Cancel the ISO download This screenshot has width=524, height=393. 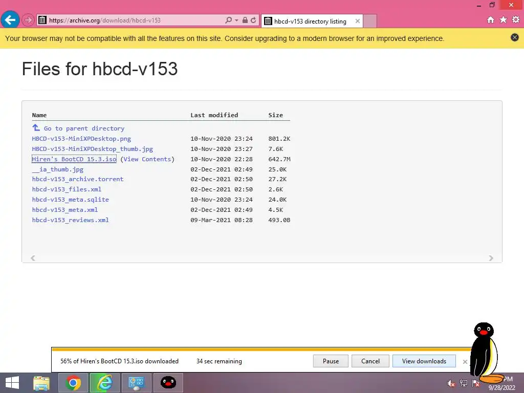[370, 361]
